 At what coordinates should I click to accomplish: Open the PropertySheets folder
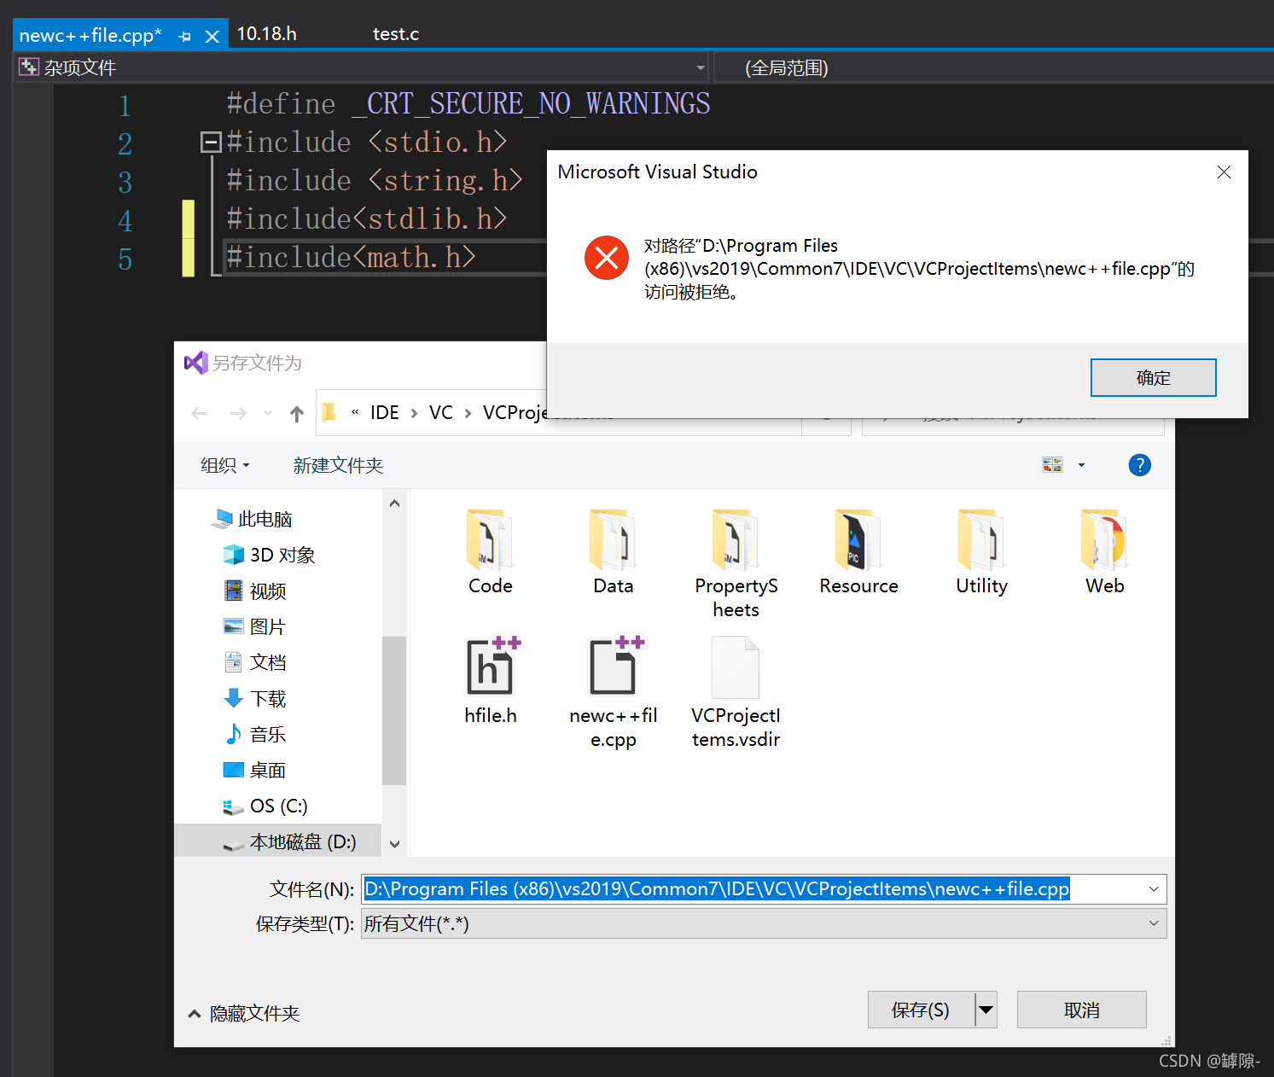736,563
